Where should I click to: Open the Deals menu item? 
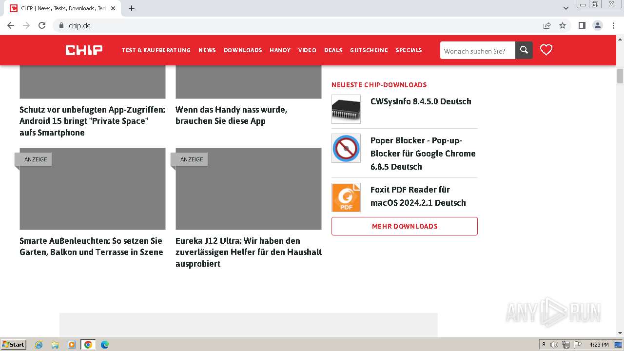pyautogui.click(x=333, y=50)
